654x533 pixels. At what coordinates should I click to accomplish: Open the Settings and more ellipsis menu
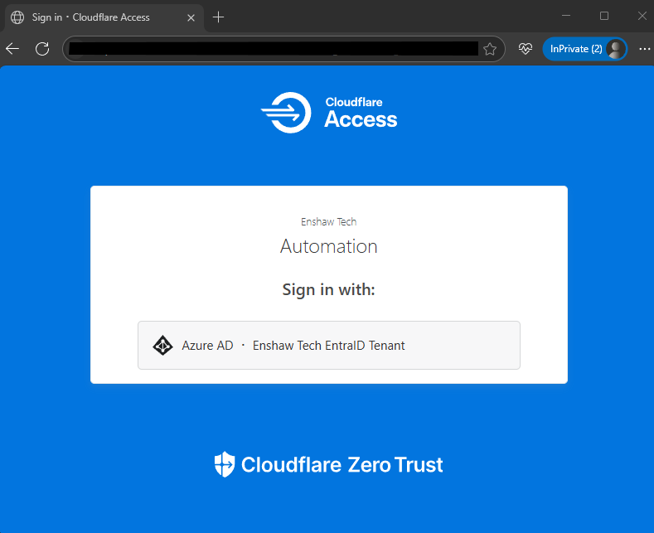point(644,49)
